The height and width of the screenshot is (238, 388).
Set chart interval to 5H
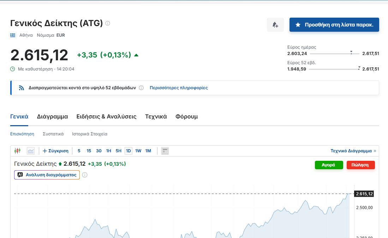pyautogui.click(x=119, y=151)
